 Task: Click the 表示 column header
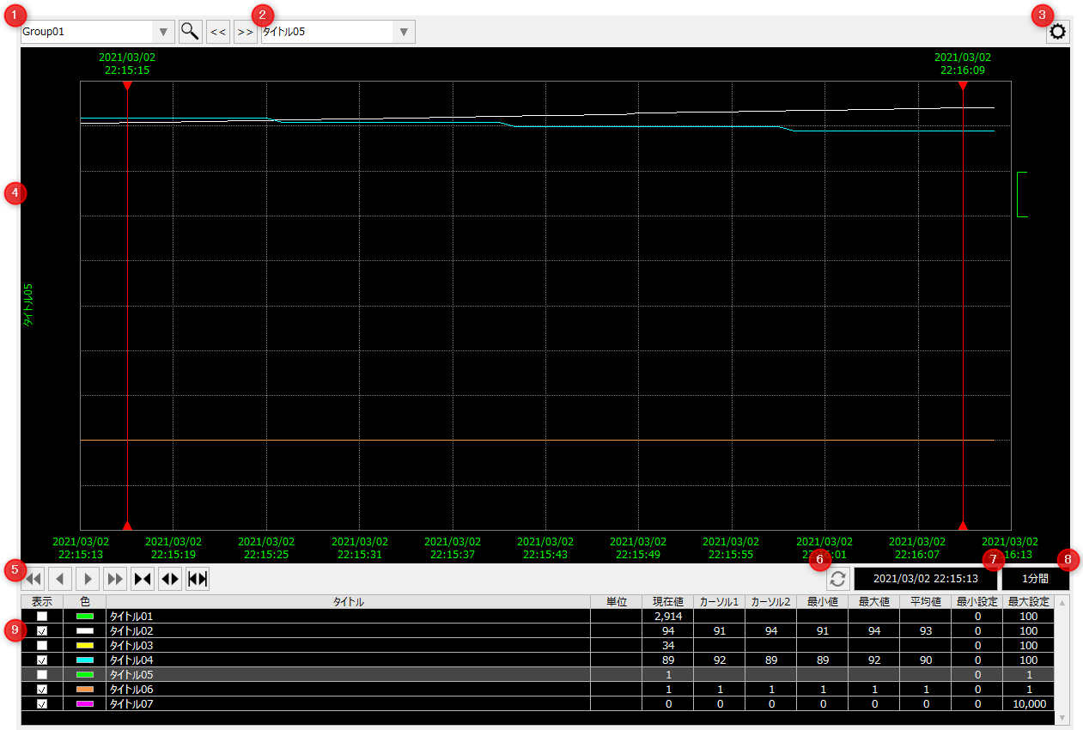[x=42, y=602]
